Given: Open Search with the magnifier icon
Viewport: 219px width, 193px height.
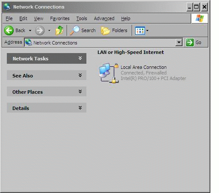Looking at the screenshot, I should point(74,30).
